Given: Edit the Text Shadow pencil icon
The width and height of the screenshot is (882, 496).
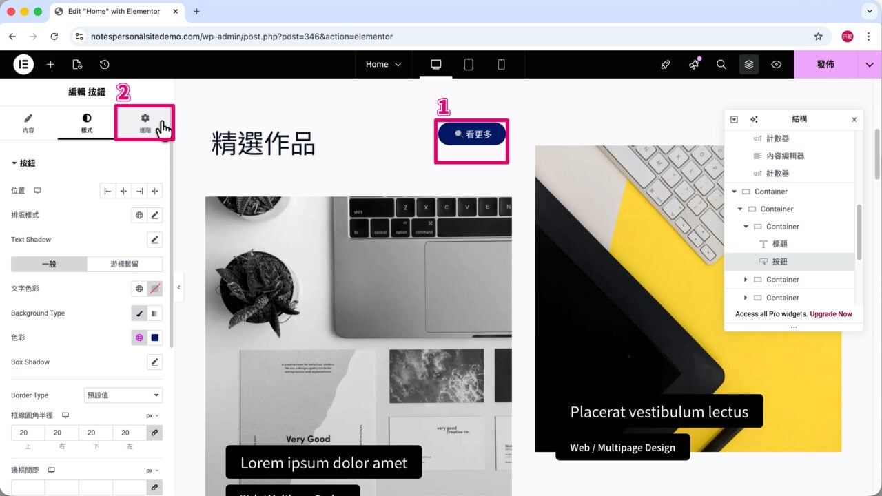Looking at the screenshot, I should [x=155, y=240].
